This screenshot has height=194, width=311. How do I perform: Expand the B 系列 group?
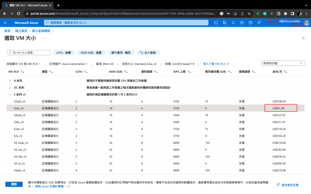click(x=10, y=81)
